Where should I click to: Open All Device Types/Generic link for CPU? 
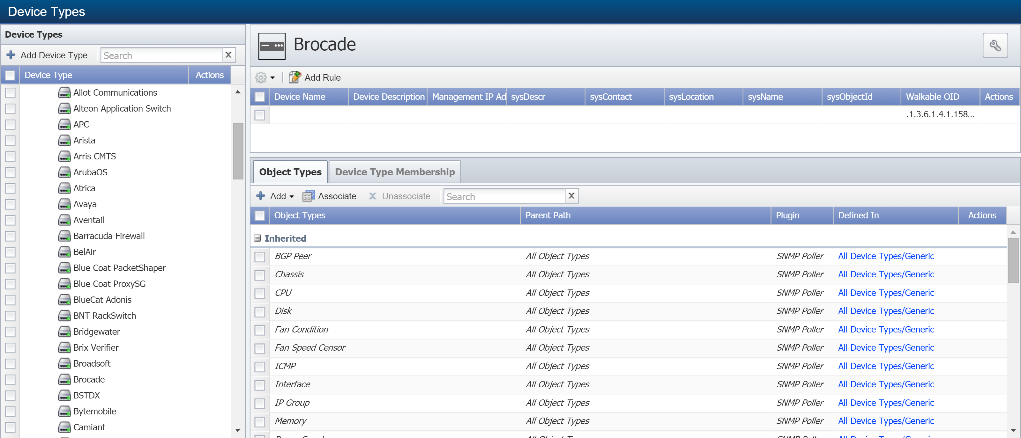coord(886,293)
